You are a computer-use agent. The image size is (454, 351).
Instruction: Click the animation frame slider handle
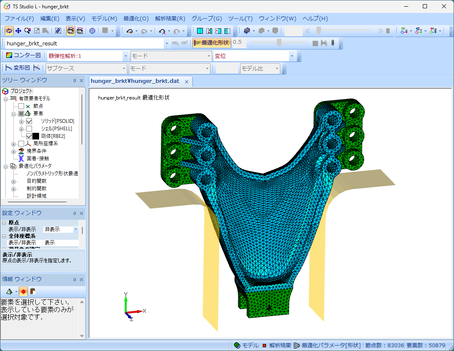[318, 30]
